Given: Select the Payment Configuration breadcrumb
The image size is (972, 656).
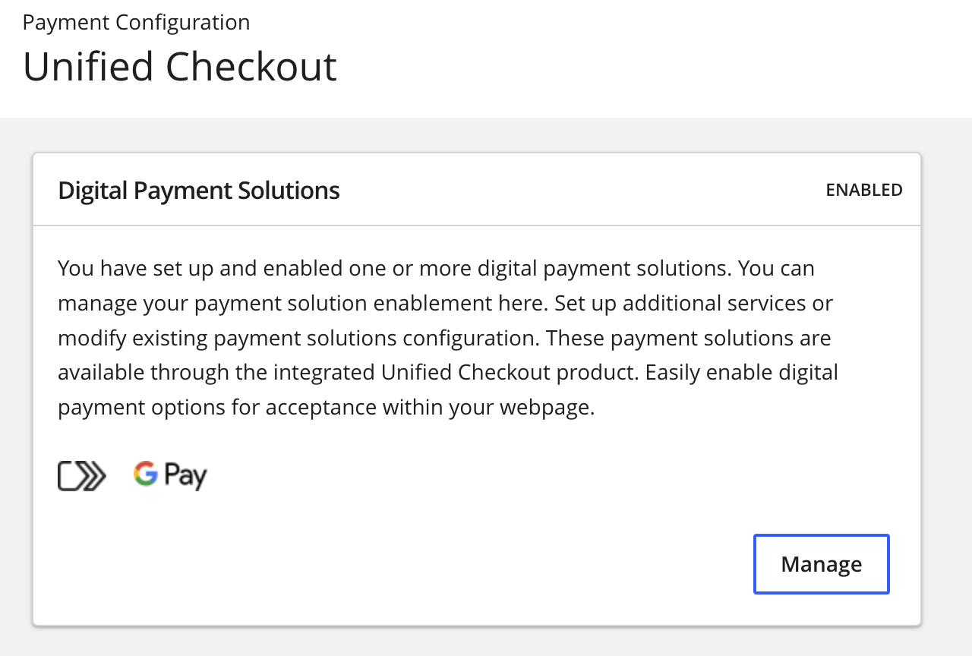Looking at the screenshot, I should (x=136, y=21).
